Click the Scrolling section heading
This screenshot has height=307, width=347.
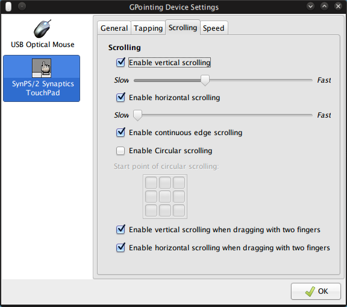(x=124, y=48)
